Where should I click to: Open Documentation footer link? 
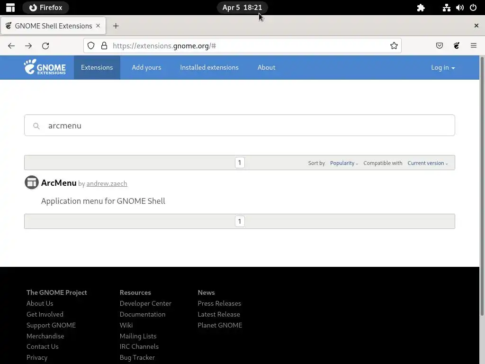pyautogui.click(x=142, y=314)
